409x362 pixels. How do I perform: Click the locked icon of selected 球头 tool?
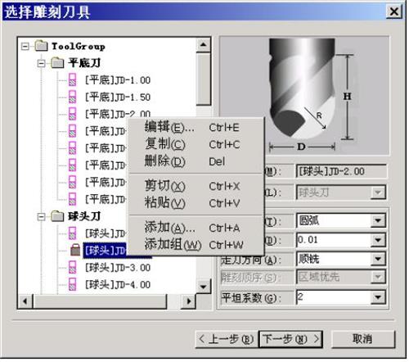tap(75, 250)
